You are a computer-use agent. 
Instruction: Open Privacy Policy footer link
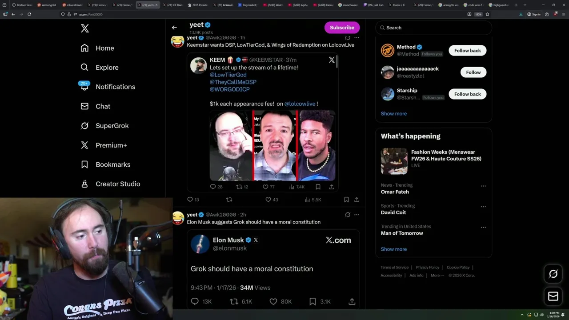[427, 268]
